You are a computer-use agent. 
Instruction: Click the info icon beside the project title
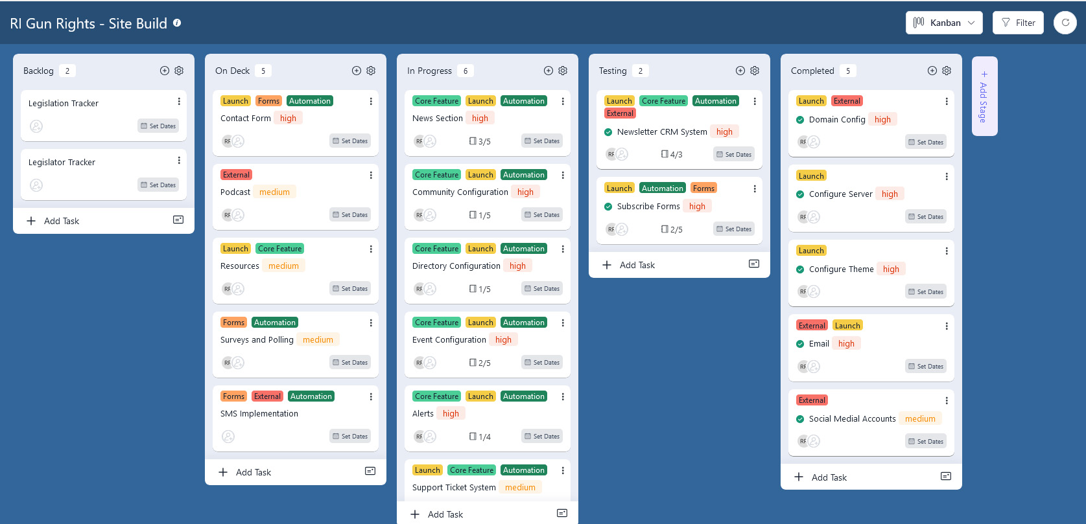coord(177,23)
